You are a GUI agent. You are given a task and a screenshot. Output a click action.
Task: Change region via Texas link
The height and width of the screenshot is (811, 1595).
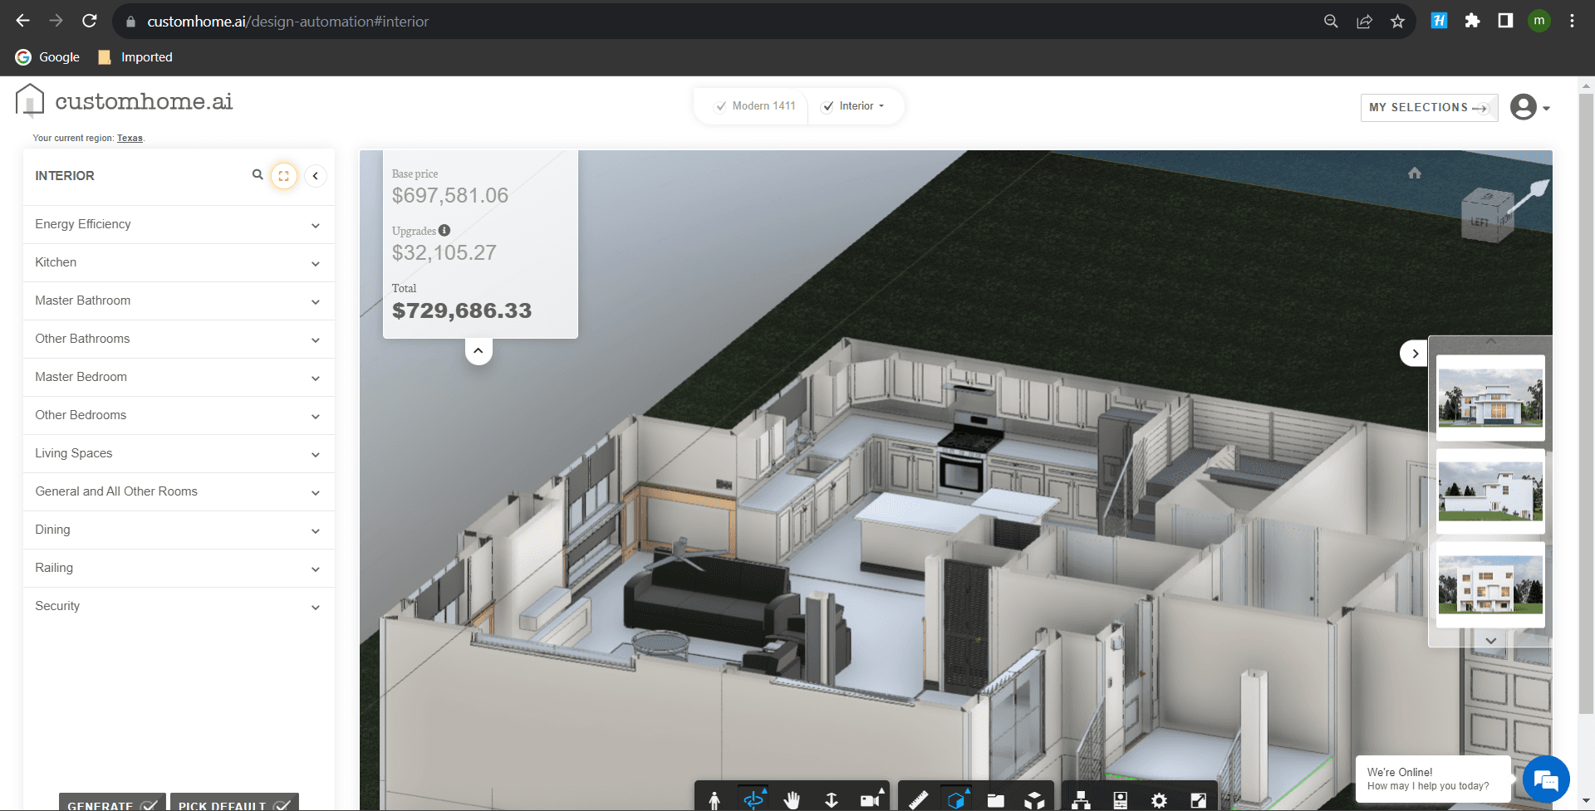coord(130,138)
